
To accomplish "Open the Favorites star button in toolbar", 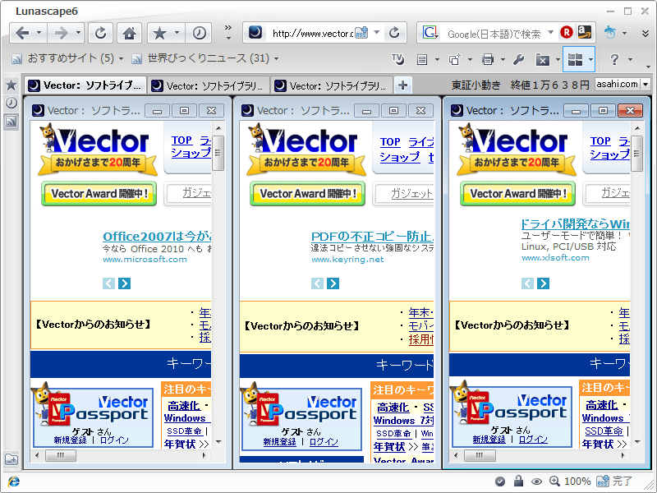I will pyautogui.click(x=159, y=33).
